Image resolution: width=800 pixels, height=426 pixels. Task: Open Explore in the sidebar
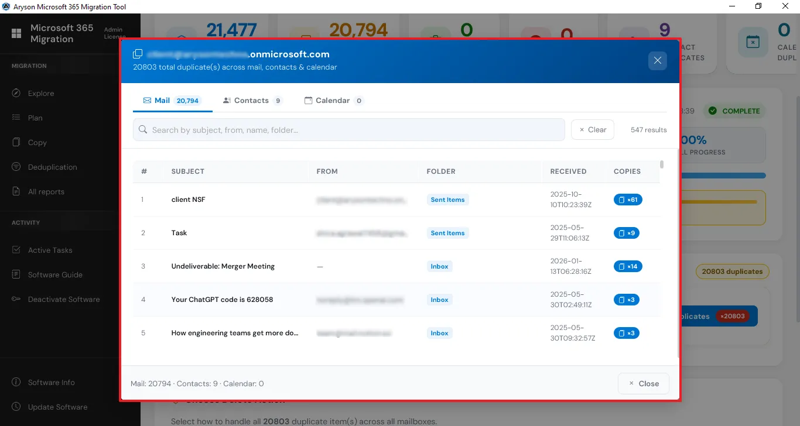coord(41,93)
